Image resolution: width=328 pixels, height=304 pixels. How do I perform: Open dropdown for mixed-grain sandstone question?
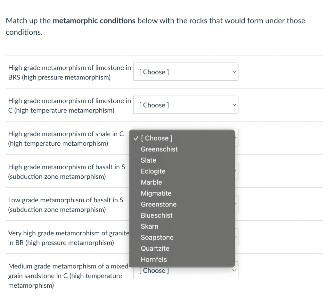(x=185, y=271)
